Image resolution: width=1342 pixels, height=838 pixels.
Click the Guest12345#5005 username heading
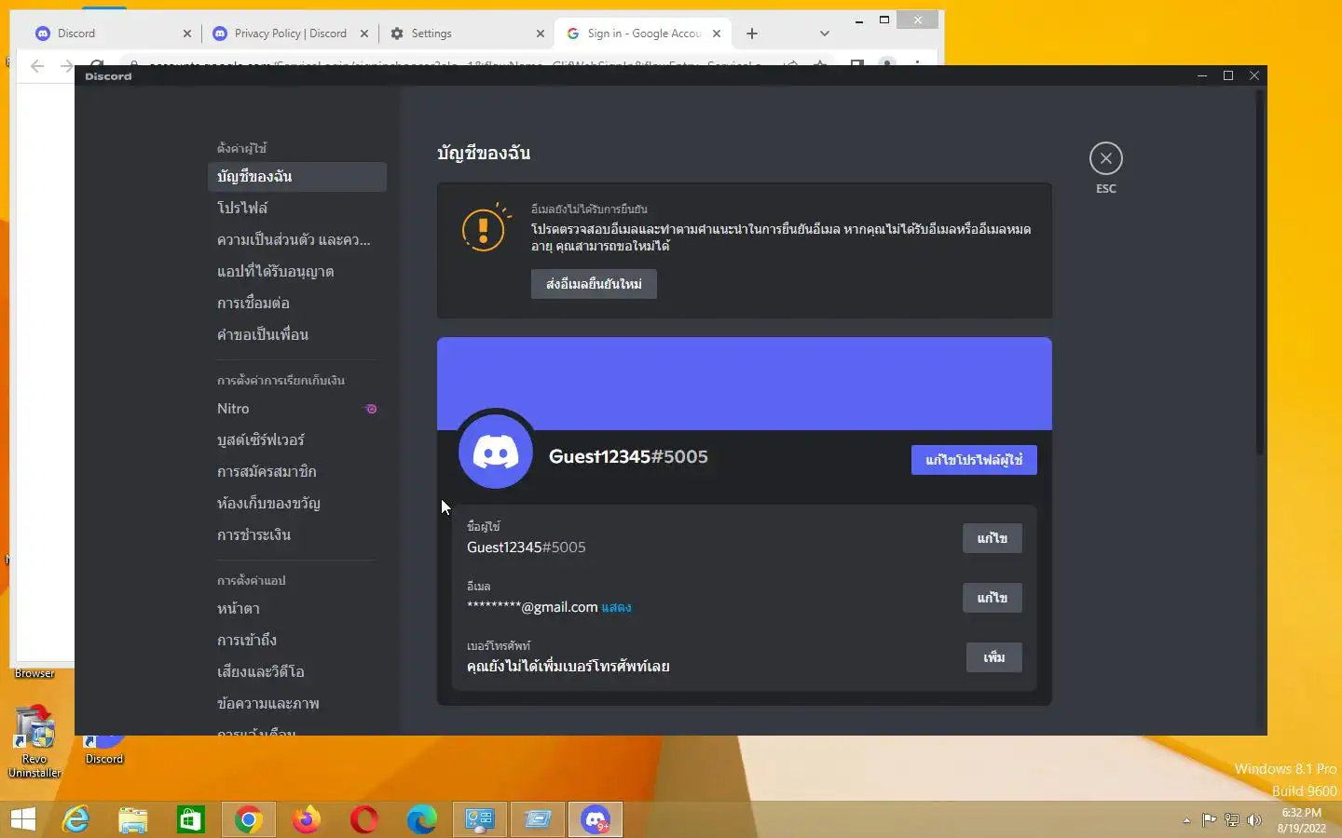pyautogui.click(x=628, y=457)
